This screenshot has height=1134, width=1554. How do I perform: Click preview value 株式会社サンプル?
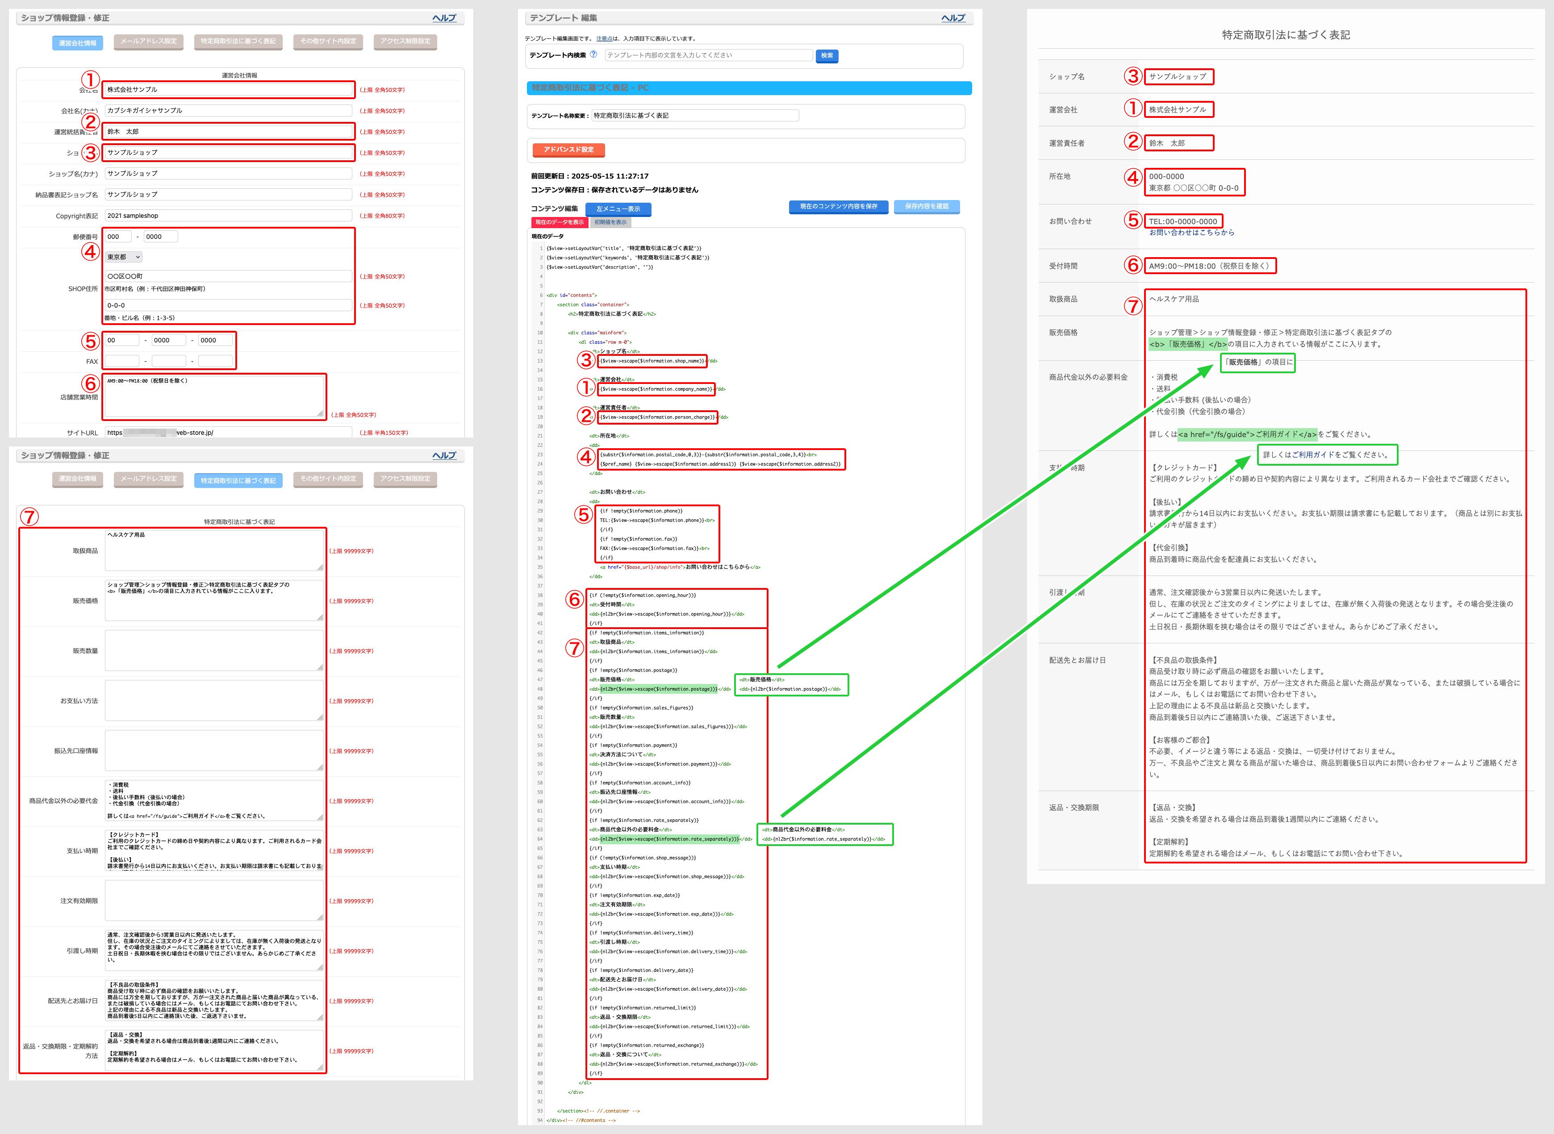click(x=1177, y=110)
